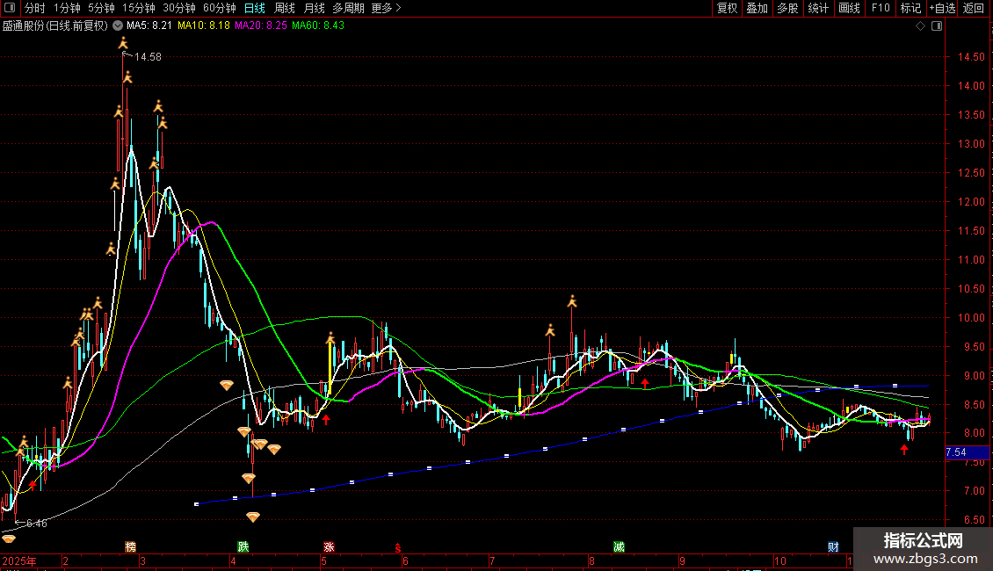Screen dimensions: 993x571
Task: Click the blue 7.54 price tag
Action: pos(956,452)
